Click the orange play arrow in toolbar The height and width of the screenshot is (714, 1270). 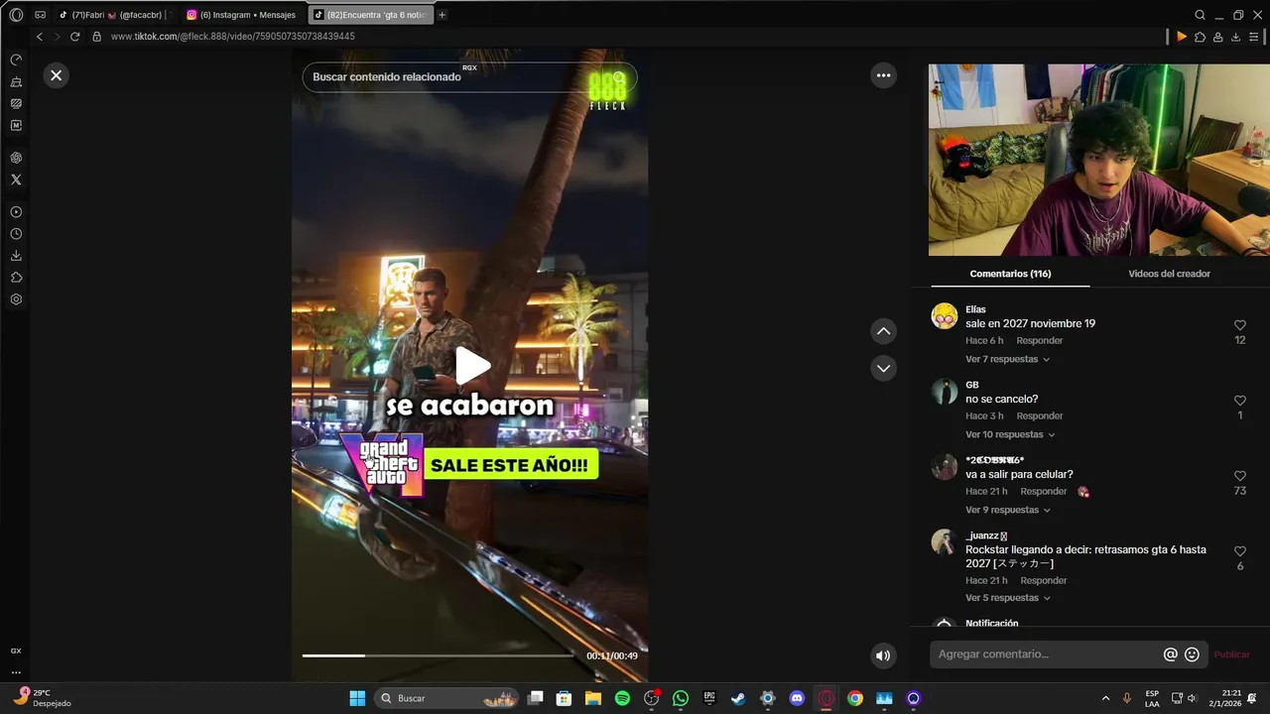click(1181, 37)
